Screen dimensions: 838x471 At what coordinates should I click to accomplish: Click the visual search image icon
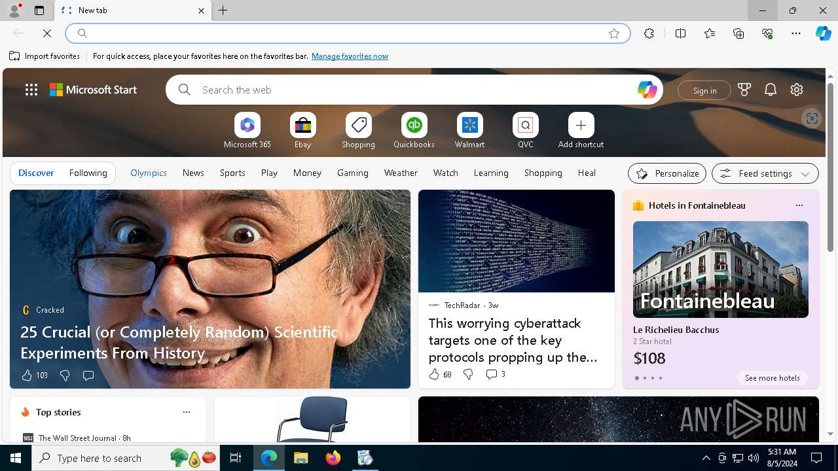coord(812,118)
